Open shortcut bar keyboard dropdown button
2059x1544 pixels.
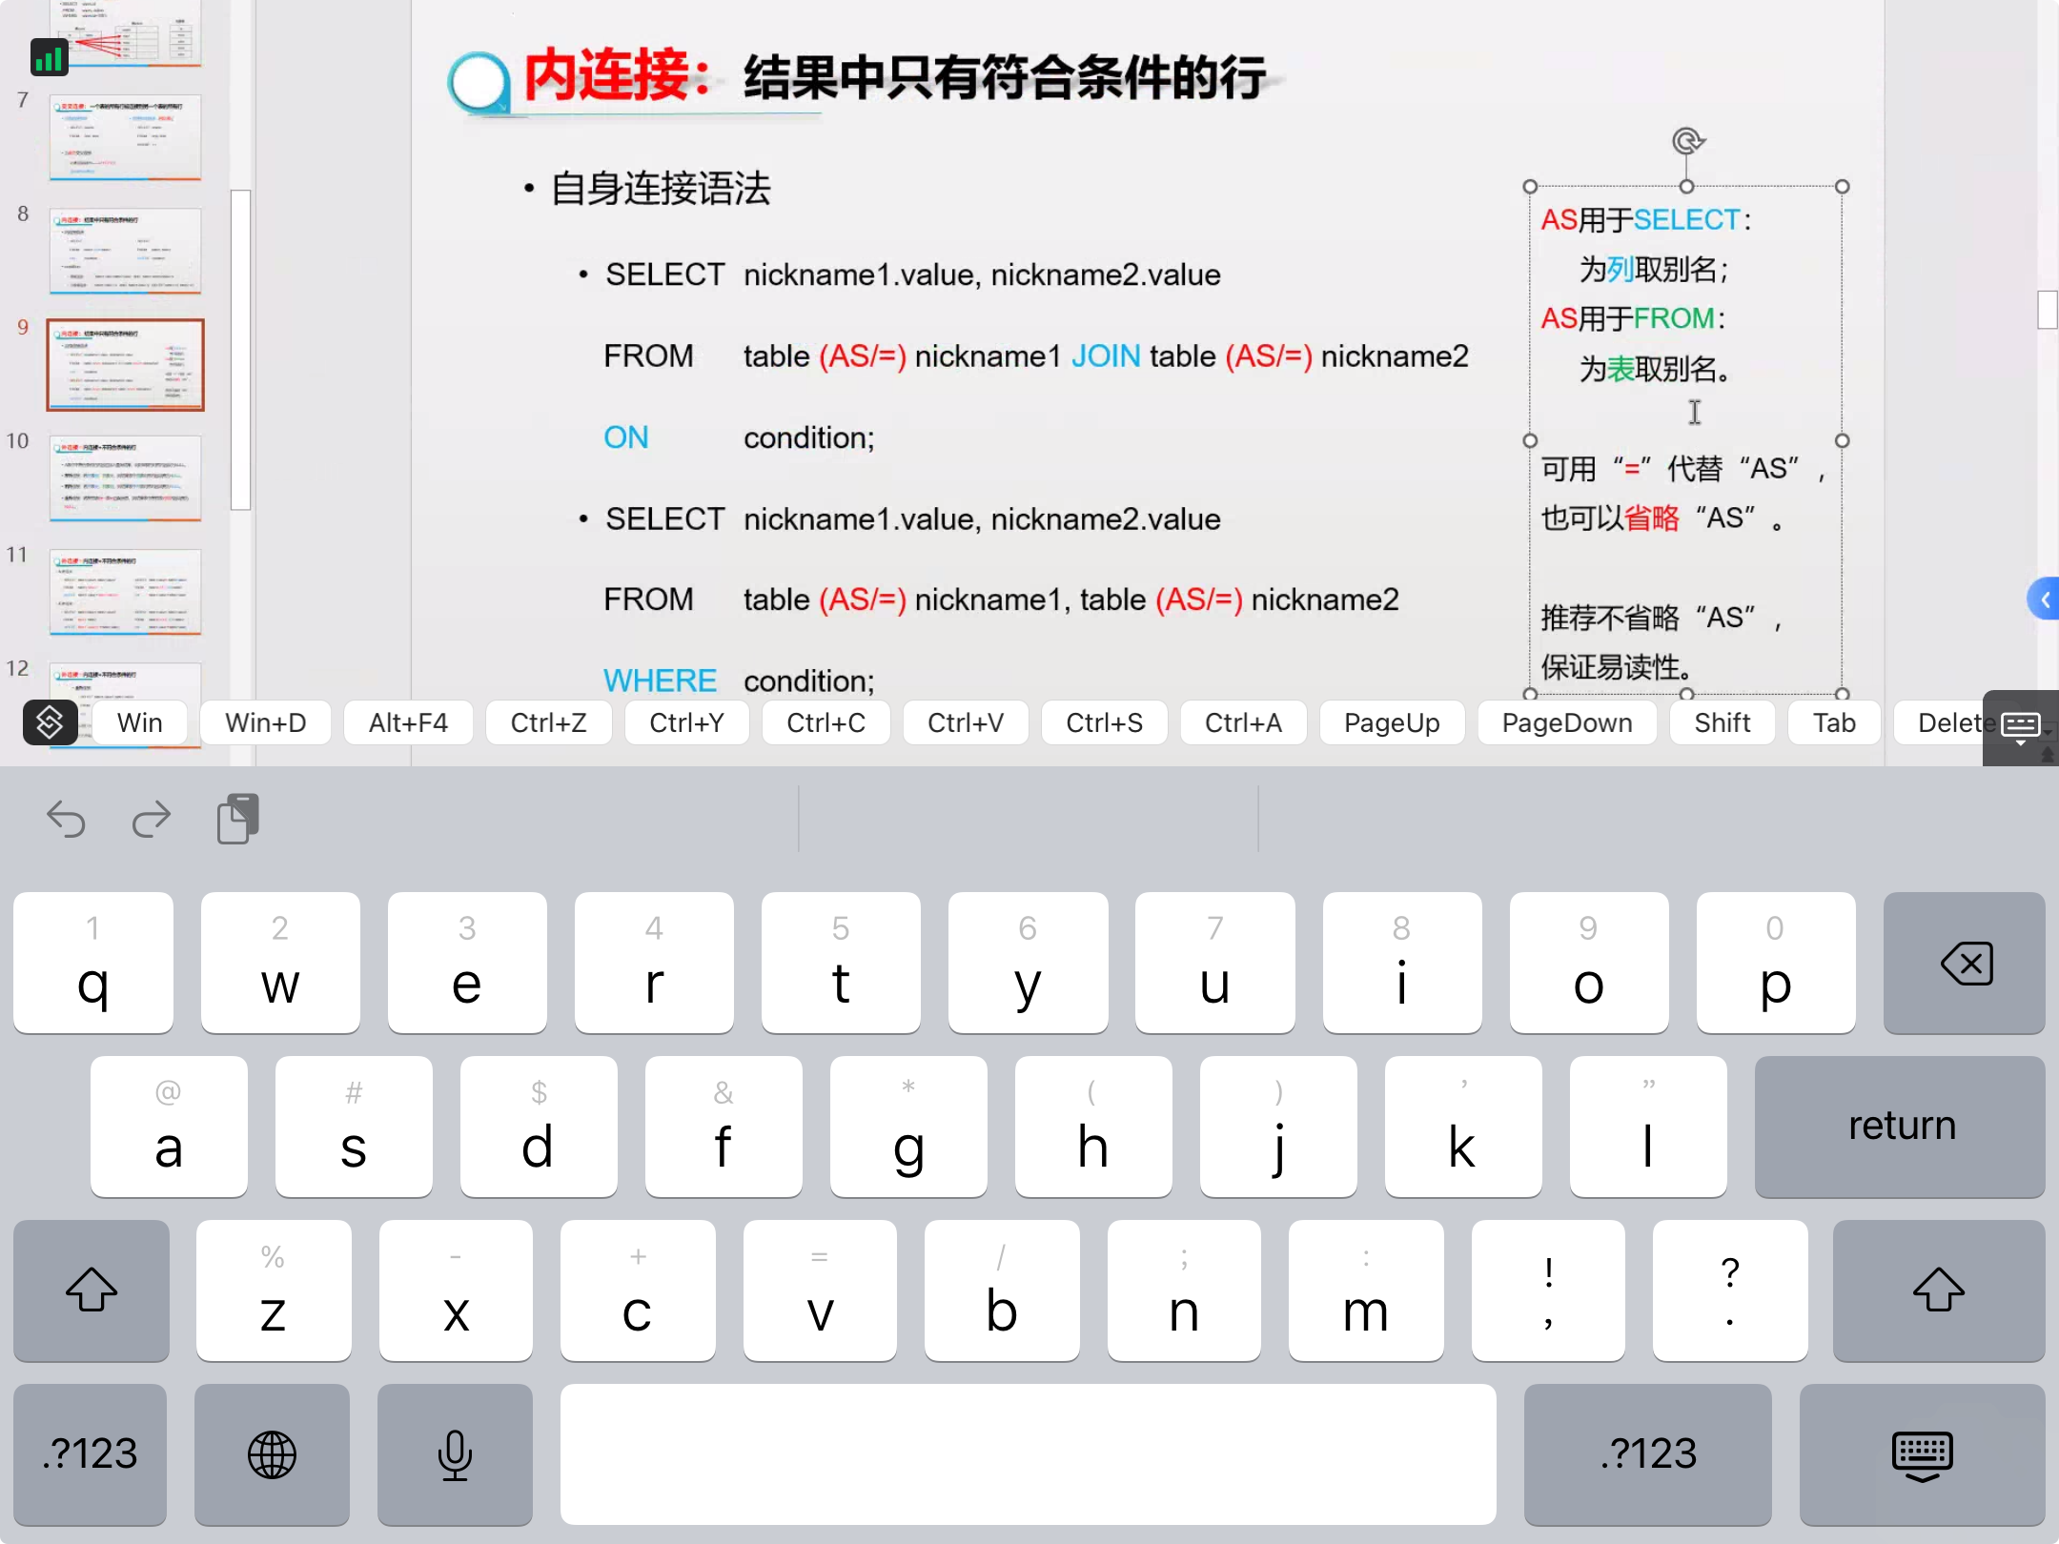tap(2021, 727)
